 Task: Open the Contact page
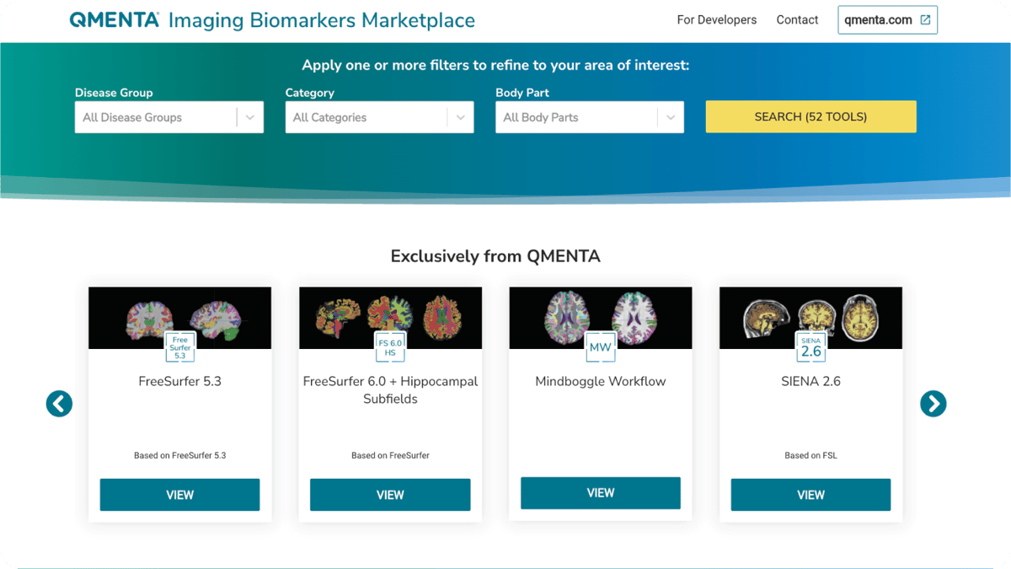coord(797,20)
